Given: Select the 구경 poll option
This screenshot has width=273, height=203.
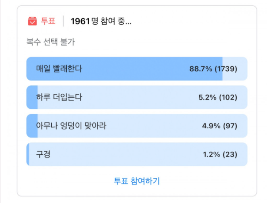Looking at the screenshot, I should click(x=43, y=154).
